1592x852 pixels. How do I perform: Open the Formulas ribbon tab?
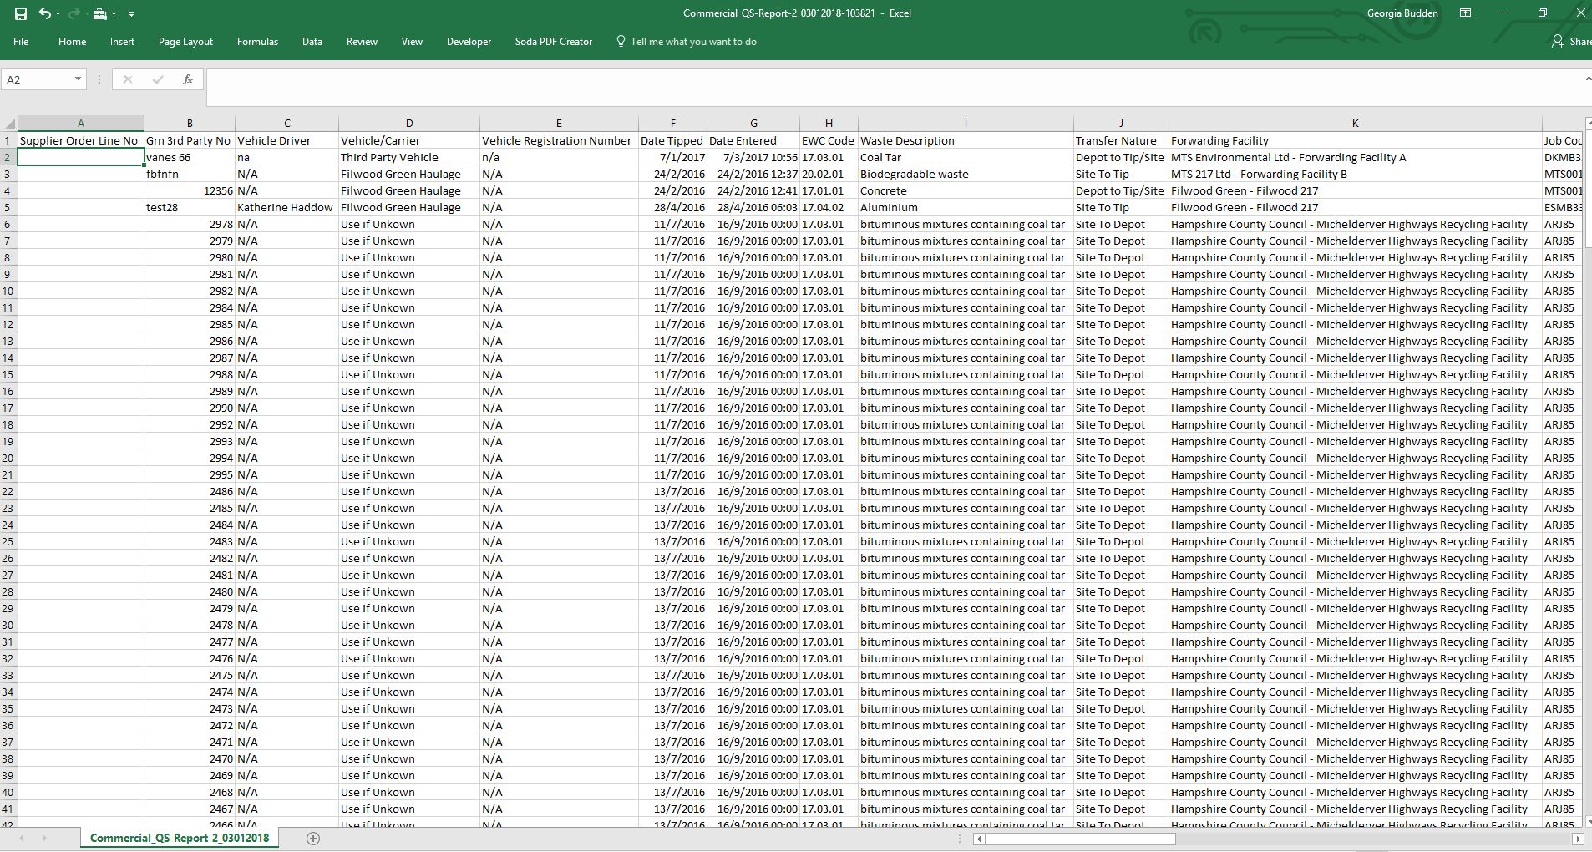[257, 42]
